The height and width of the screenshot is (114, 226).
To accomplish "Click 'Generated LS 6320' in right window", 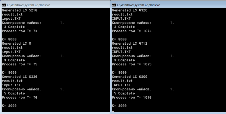I will 130,10.
